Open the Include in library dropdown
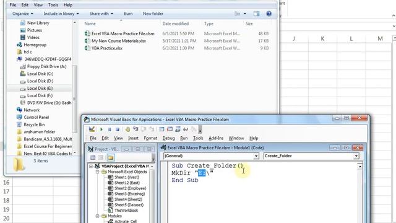This screenshot has height=223, width=396. coord(61,14)
